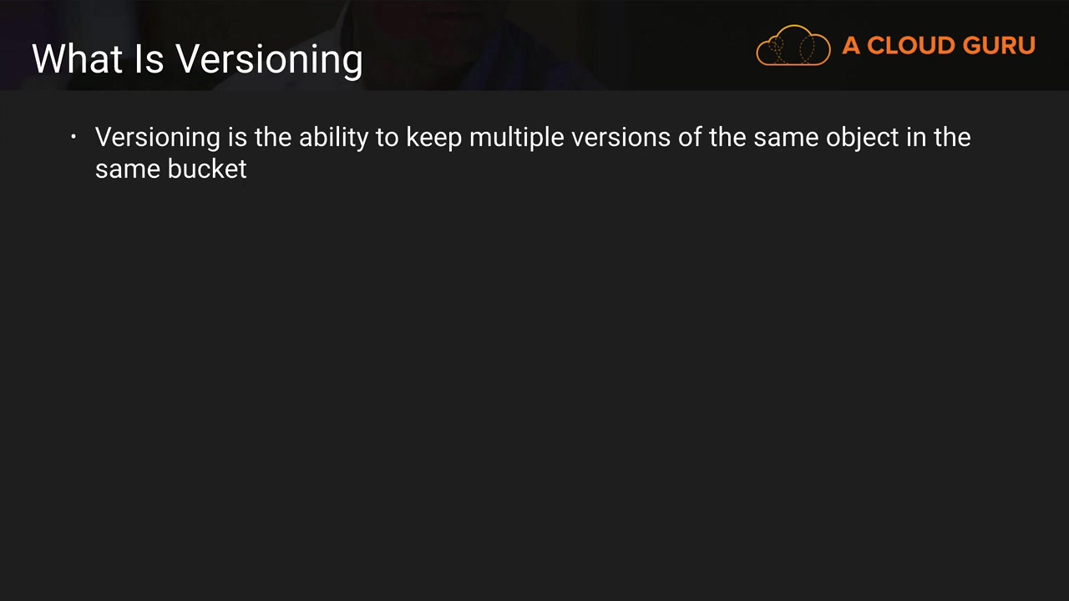
Task: Click the orange cloud logo icon
Action: pyautogui.click(x=793, y=45)
